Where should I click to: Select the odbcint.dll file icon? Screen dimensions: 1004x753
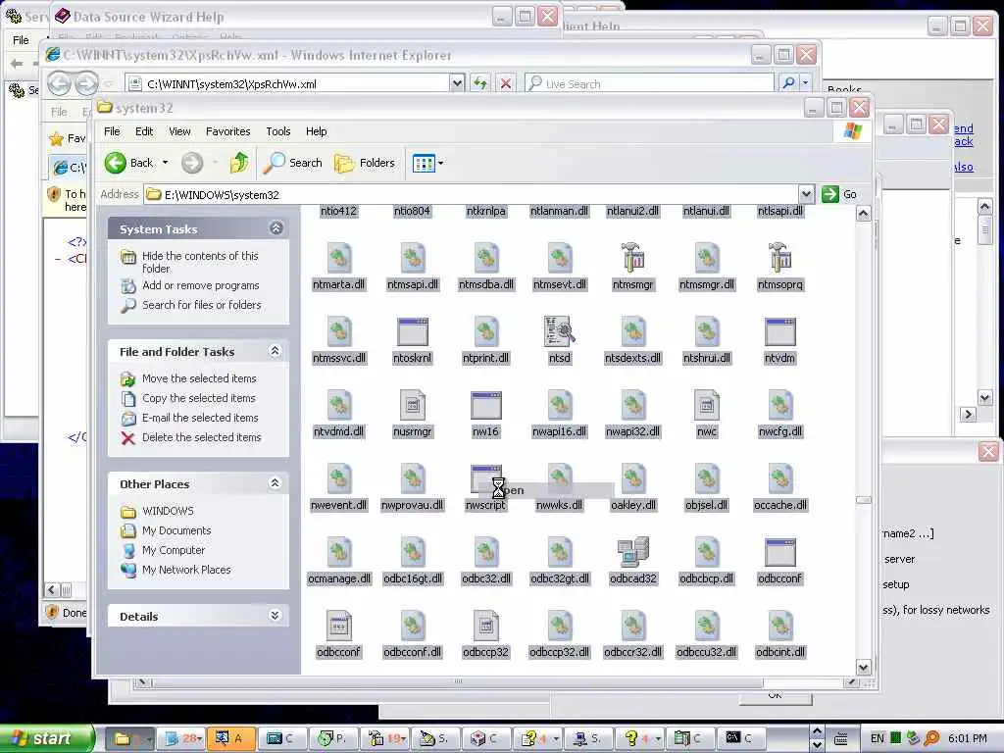point(779,627)
